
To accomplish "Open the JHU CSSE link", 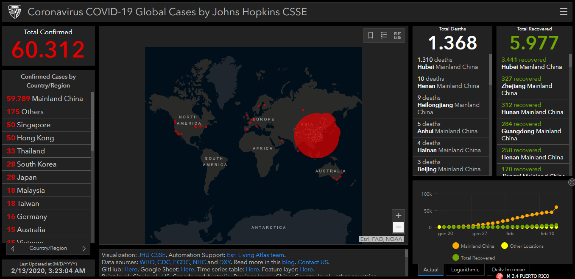I will coord(152,255).
